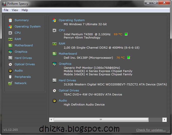Click the Motherboard icon in sidebar

point(10,46)
